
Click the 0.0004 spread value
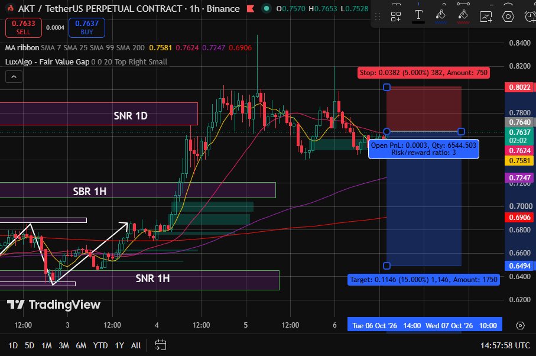[55, 28]
